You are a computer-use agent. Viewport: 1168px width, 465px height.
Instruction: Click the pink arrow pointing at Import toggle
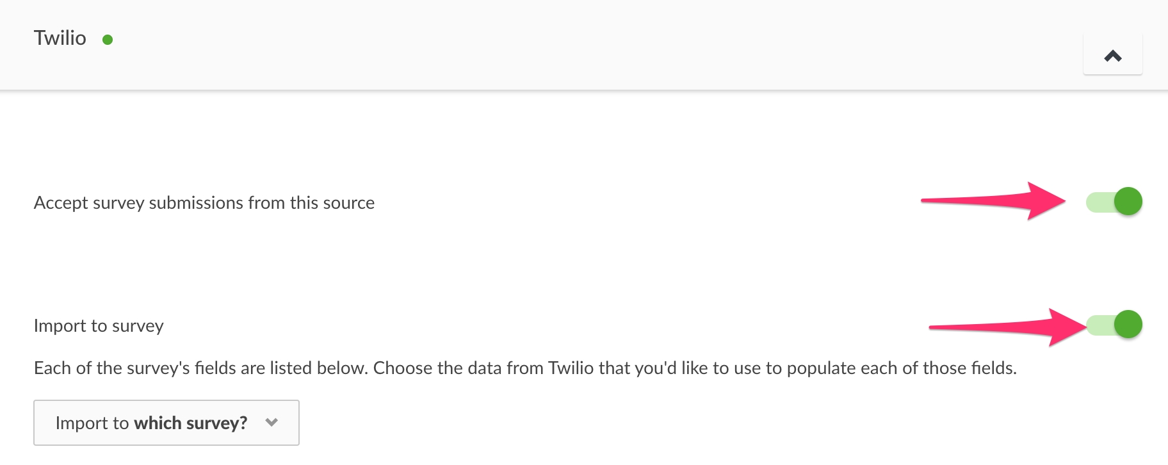pos(1005,327)
